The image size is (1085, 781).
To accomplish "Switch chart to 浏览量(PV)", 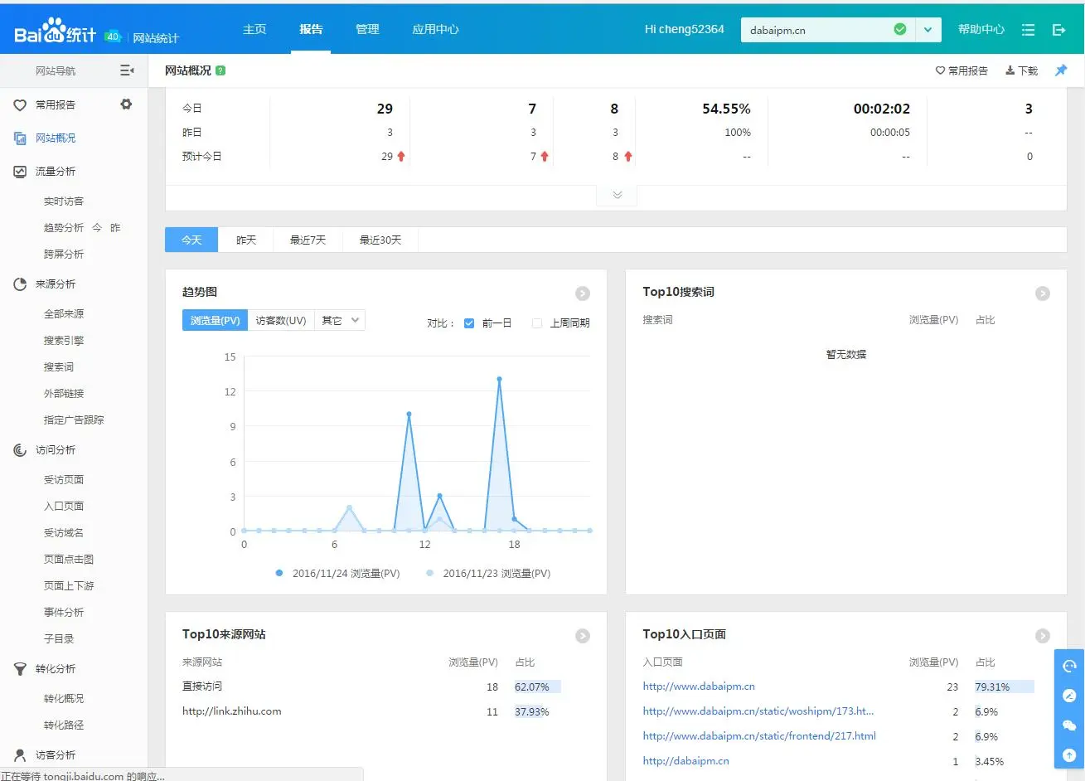I will pos(215,321).
